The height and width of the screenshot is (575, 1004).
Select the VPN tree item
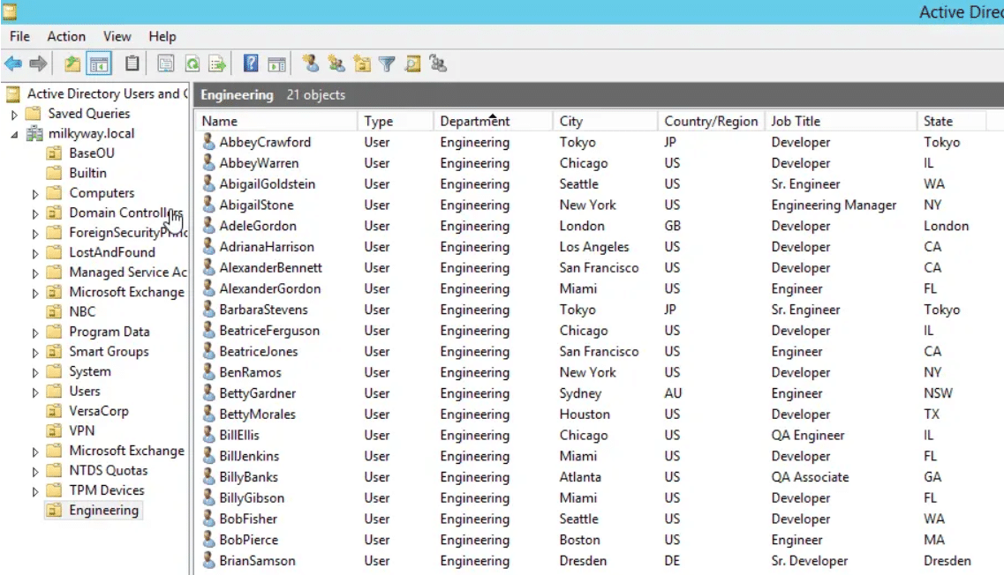[81, 431]
